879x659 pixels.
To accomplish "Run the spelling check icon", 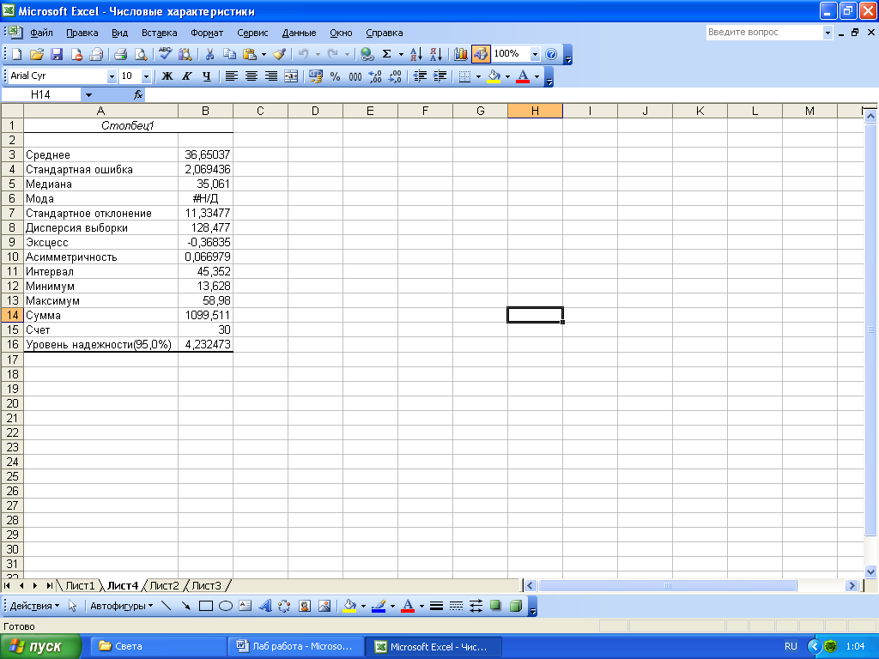I will click(x=165, y=54).
